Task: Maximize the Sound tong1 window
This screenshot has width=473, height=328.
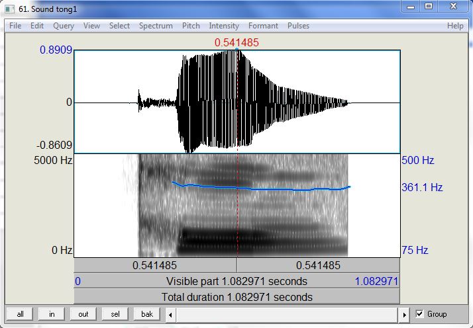Action: pos(429,7)
